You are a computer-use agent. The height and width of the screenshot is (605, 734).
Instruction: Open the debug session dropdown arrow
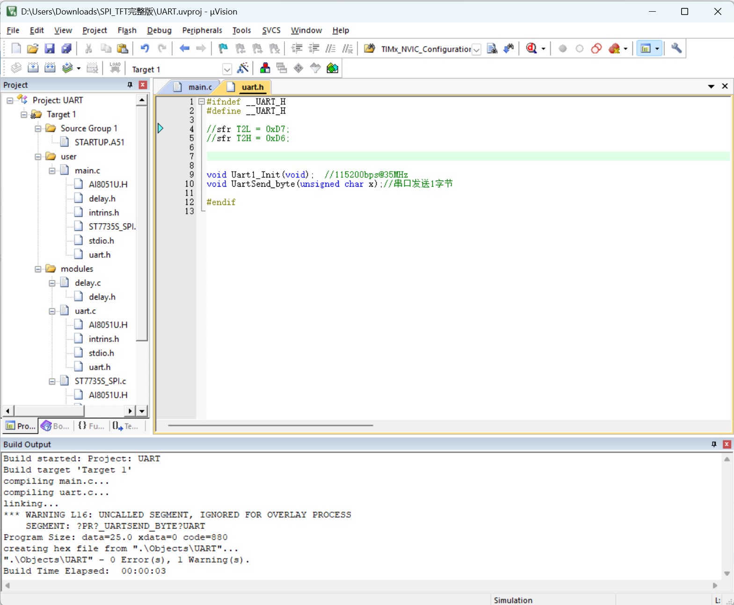(x=543, y=49)
